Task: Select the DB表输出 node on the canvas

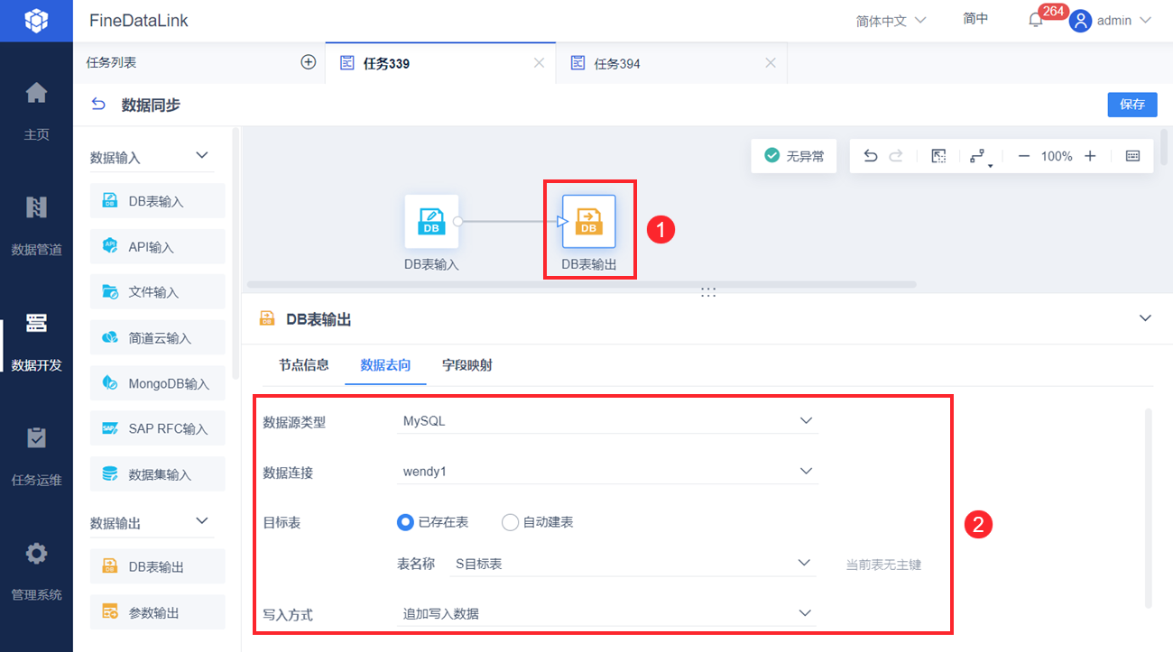Action: 589,222
